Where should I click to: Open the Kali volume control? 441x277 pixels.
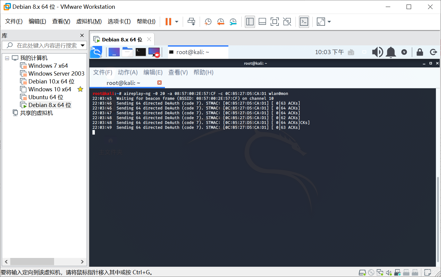click(377, 52)
